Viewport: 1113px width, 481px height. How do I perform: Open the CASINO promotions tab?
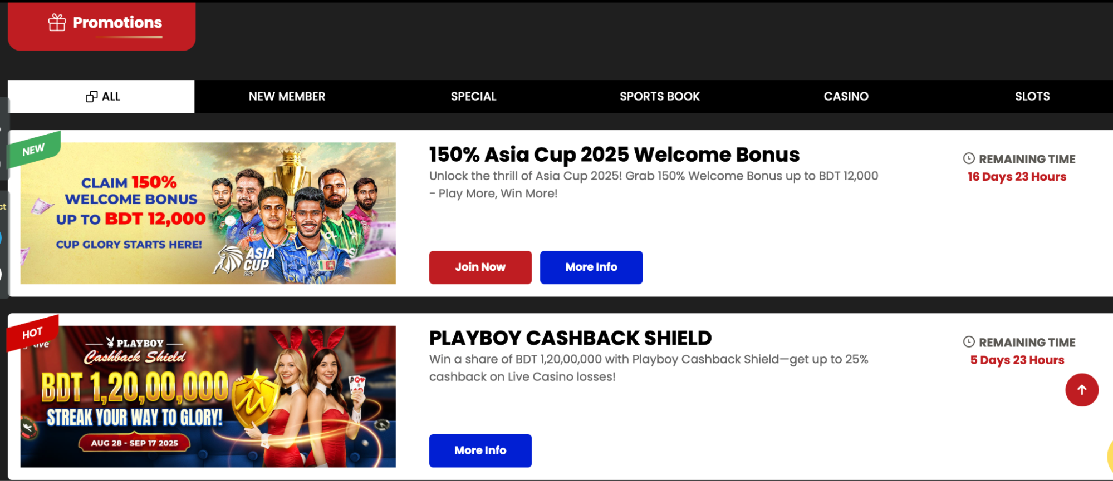(x=846, y=96)
